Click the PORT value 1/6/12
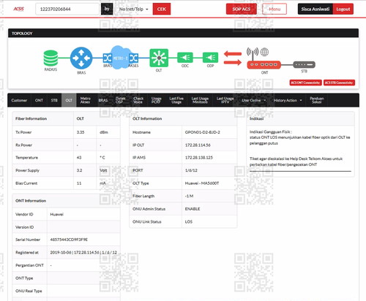This screenshot has width=366, height=301. (191, 170)
